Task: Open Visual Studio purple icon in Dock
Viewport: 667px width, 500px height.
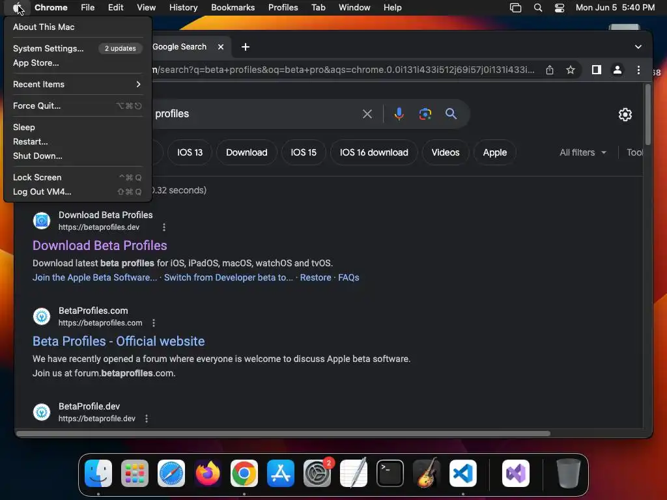Action: [516, 473]
